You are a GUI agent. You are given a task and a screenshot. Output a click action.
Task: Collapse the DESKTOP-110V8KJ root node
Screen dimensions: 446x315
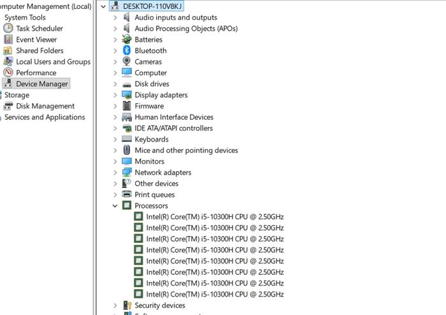click(103, 6)
